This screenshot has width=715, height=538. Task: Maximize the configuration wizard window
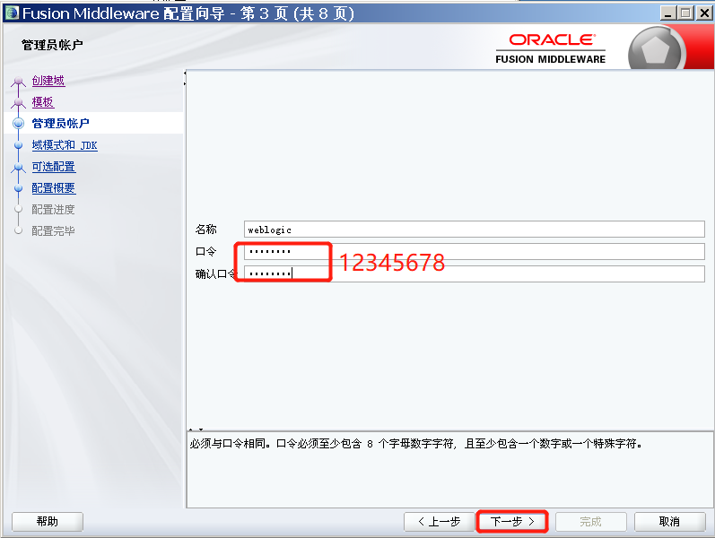click(x=685, y=13)
